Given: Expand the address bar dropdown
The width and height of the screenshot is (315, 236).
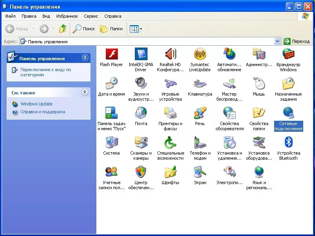Looking at the screenshot, I should (277, 41).
